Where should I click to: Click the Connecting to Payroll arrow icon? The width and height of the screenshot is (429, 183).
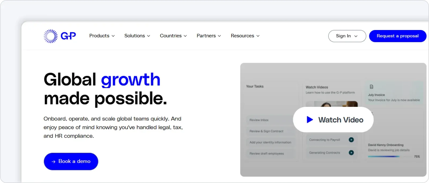click(x=351, y=140)
